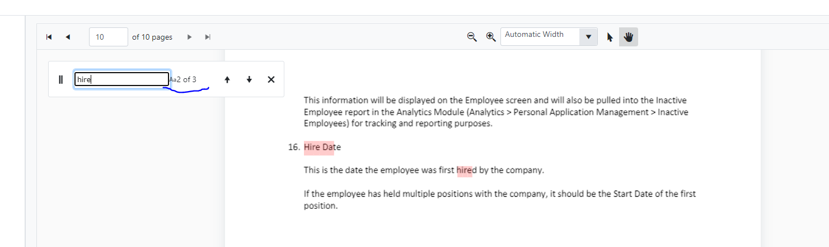Open the zoom level dropdown arrow
This screenshot has width=829, height=247.
coord(588,37)
